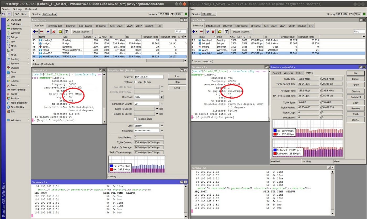Click the Redo arrow in the master toolbar

[9, 14]
